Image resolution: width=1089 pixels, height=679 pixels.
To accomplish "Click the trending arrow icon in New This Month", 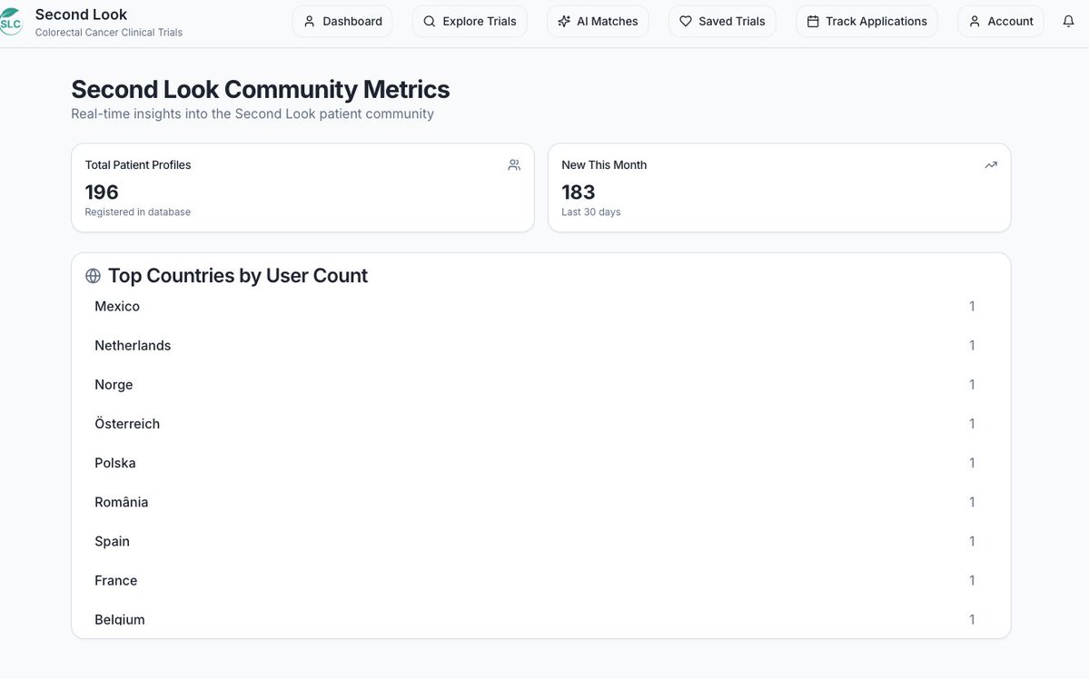I will pyautogui.click(x=991, y=165).
